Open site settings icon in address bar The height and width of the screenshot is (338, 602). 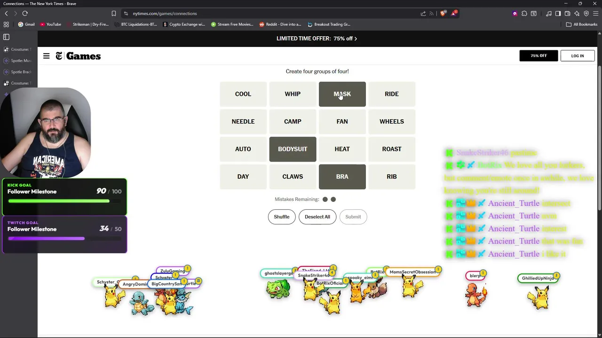click(x=126, y=14)
